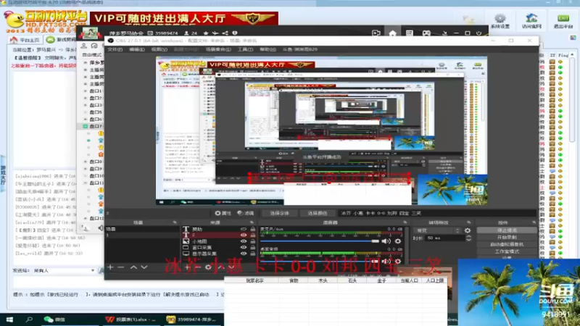Click the 选择颜色 button

(x=317, y=213)
